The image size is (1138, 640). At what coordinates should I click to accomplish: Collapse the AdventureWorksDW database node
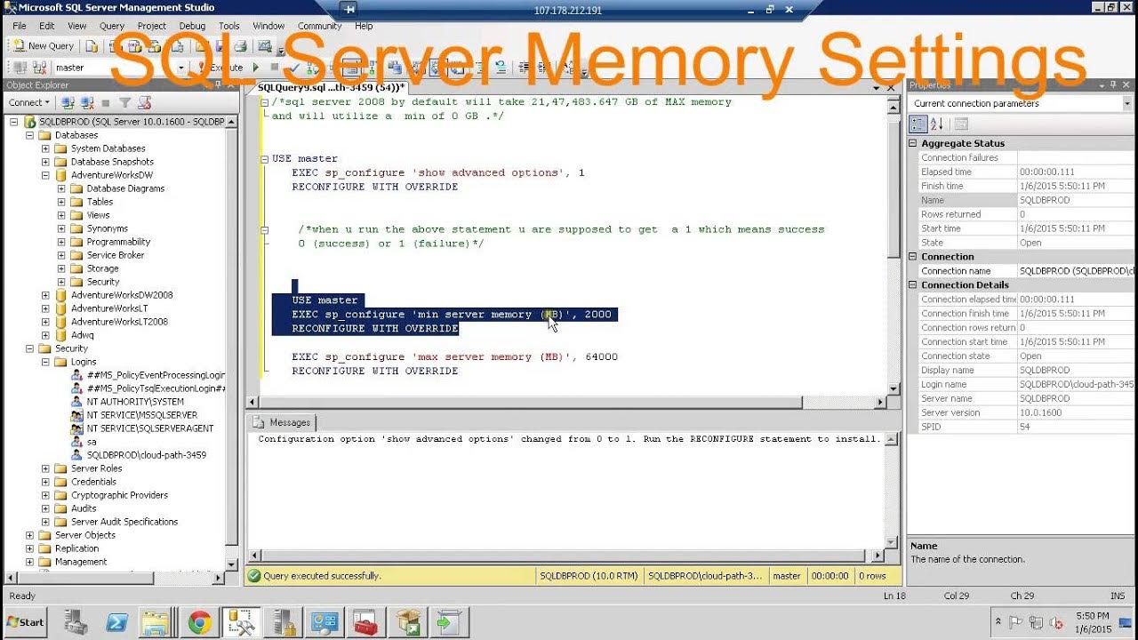click(x=45, y=175)
